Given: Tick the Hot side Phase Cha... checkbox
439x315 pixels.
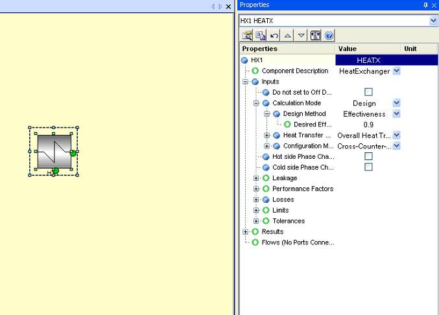Looking at the screenshot, I should pyautogui.click(x=368, y=156).
